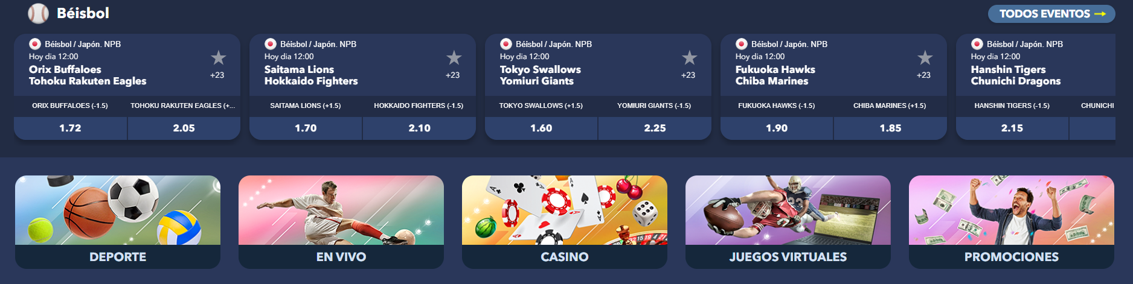Open TODOS EVENTOS arrow button
Image resolution: width=1133 pixels, height=284 pixels.
(x=1051, y=14)
